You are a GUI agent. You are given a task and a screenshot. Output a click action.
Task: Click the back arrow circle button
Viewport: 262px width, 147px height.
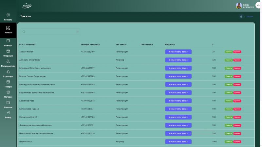[x=258, y=6]
